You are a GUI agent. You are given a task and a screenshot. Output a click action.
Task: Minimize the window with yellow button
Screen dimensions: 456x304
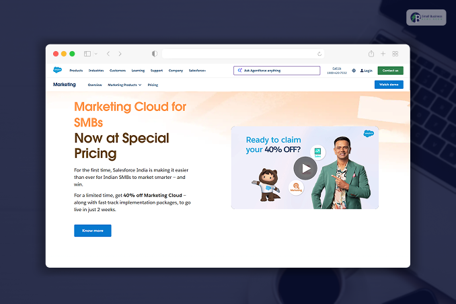pyautogui.click(x=64, y=54)
